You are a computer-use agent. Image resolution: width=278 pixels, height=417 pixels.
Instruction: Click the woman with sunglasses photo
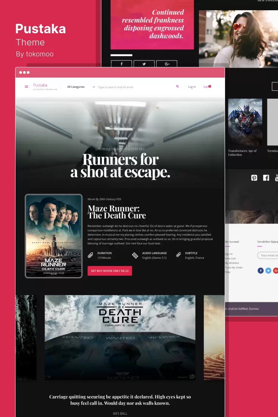(x=238, y=39)
